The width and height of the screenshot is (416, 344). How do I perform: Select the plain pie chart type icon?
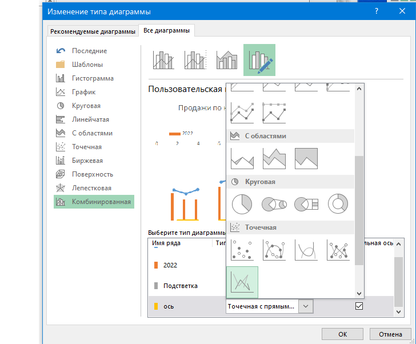(242, 204)
